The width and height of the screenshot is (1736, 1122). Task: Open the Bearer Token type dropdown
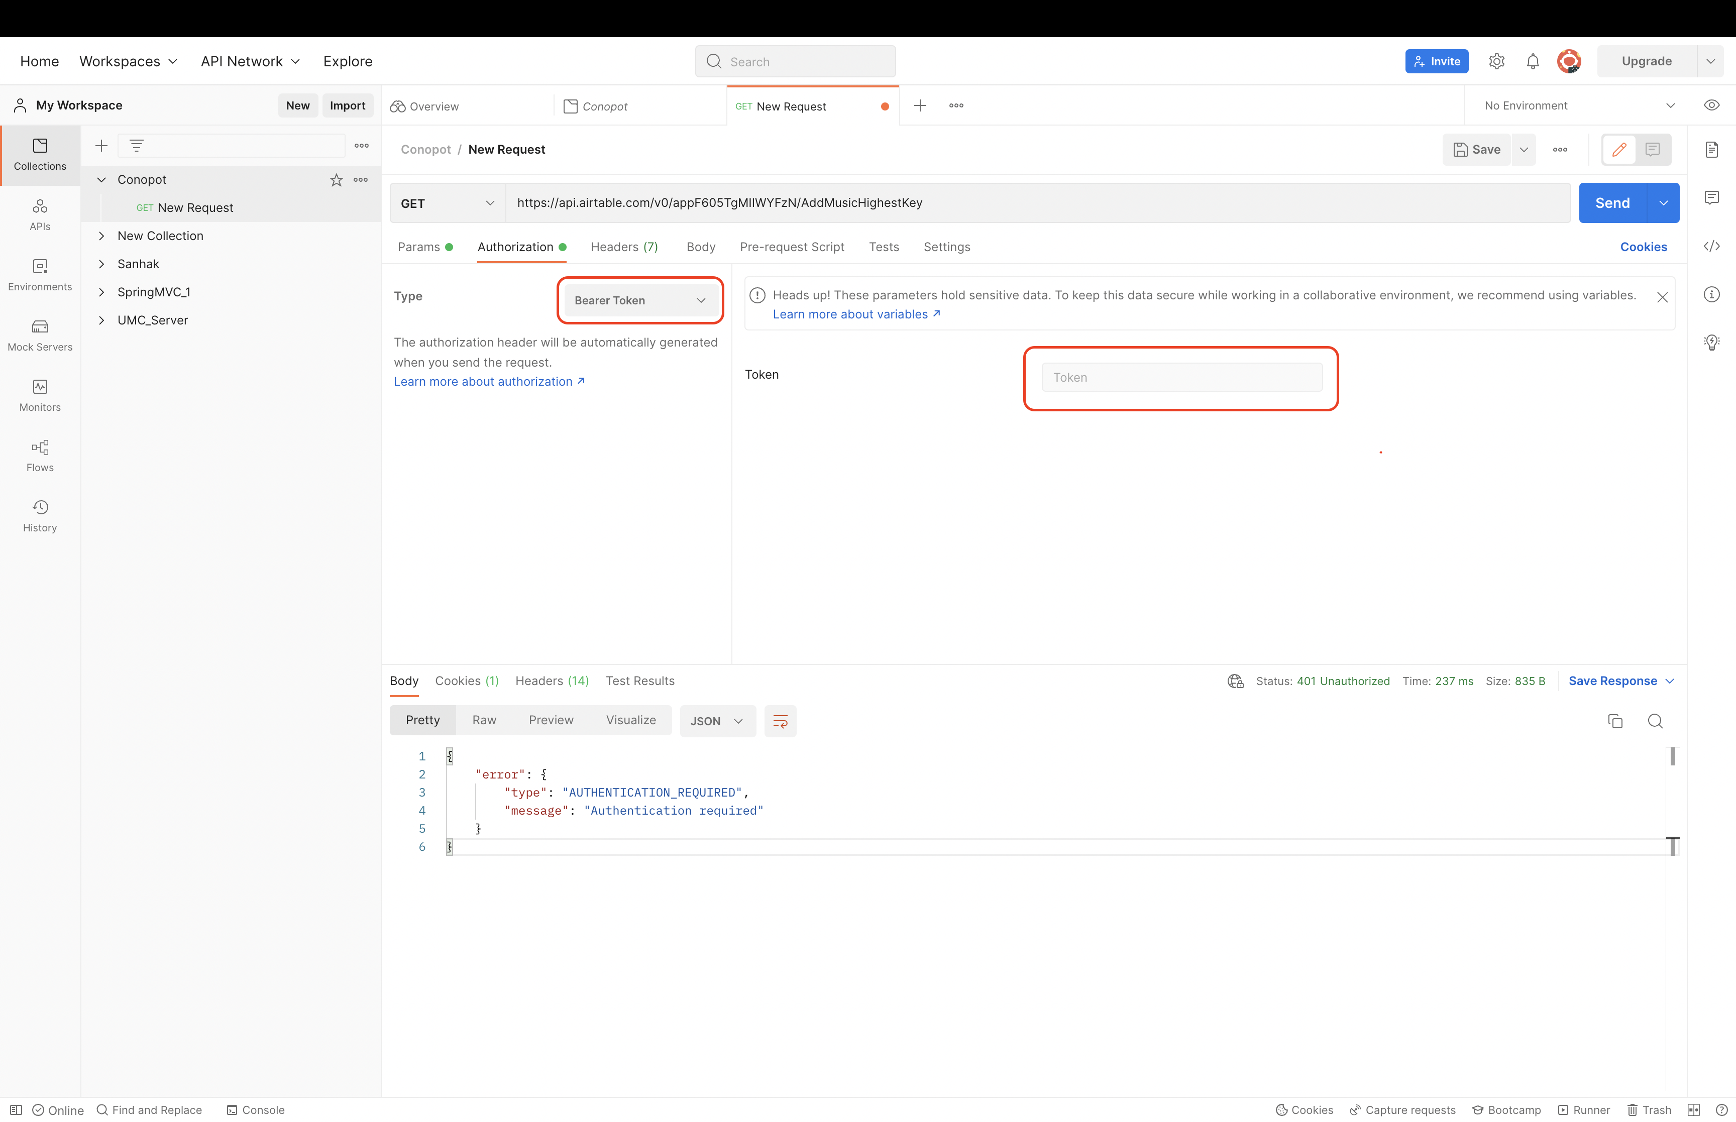[x=639, y=300]
